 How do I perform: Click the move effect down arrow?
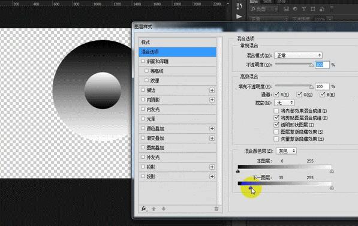pyautogui.click(x=164, y=209)
